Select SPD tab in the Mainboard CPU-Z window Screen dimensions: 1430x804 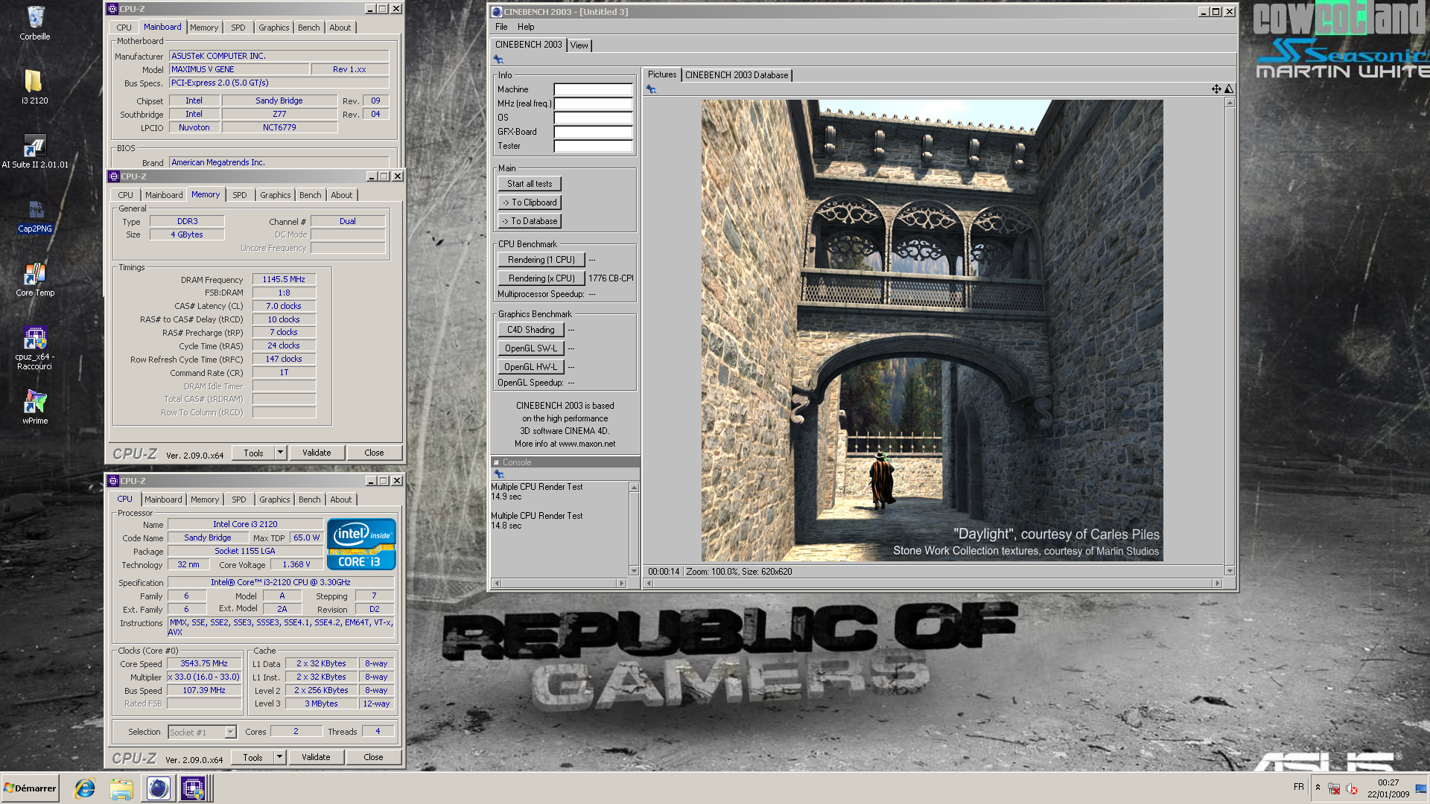point(238,28)
